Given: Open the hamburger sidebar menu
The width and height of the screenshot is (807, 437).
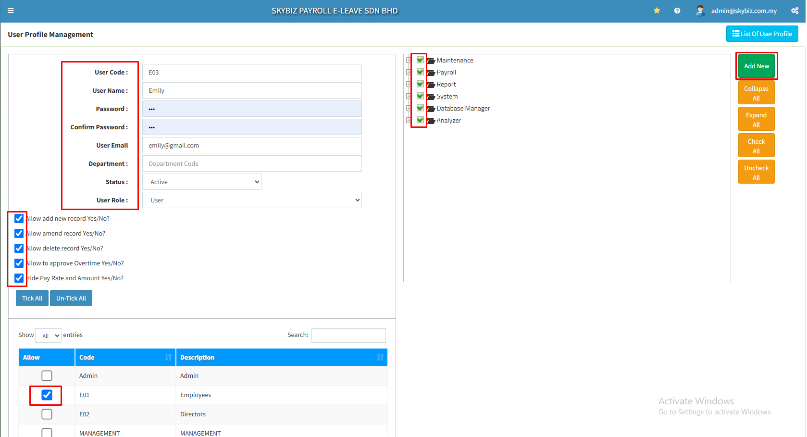Looking at the screenshot, I should 11,11.
